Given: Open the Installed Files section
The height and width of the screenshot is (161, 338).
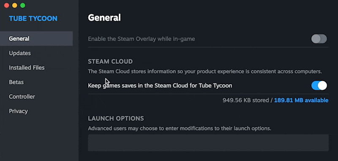Looking at the screenshot, I should tap(27, 68).
